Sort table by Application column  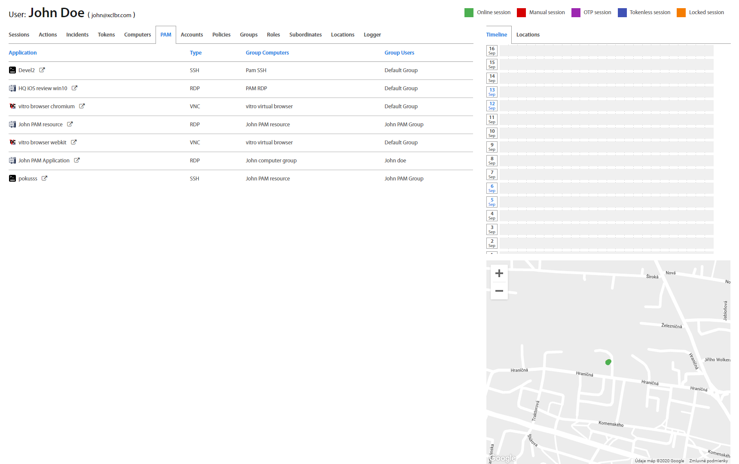[x=23, y=53]
